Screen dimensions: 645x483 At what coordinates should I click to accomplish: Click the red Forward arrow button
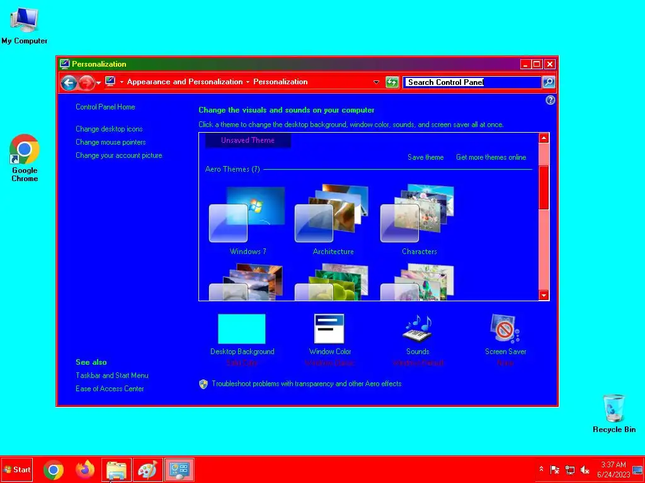pos(86,83)
